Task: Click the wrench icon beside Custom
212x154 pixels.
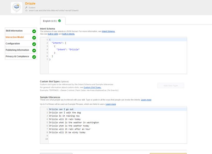Action: (x=26, y=7)
